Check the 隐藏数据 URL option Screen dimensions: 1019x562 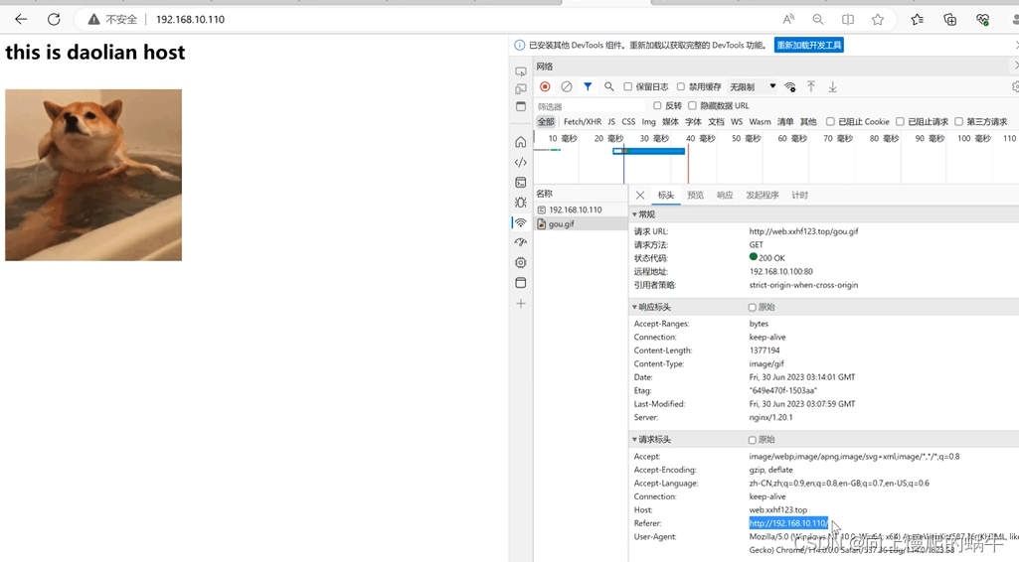692,105
